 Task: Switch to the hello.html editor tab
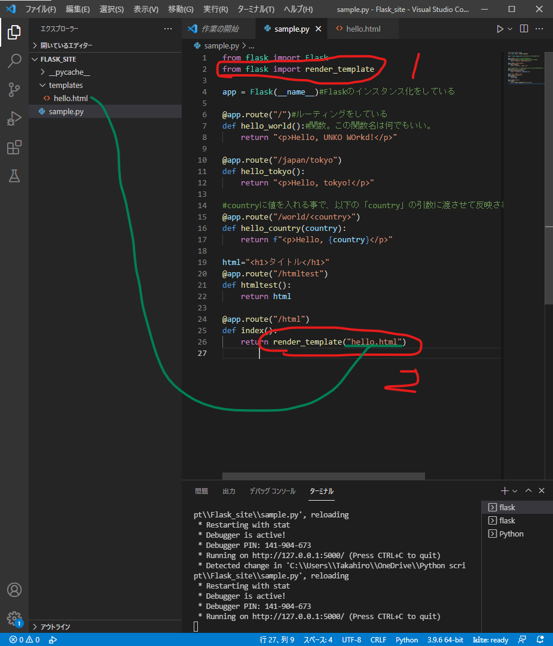(x=363, y=29)
